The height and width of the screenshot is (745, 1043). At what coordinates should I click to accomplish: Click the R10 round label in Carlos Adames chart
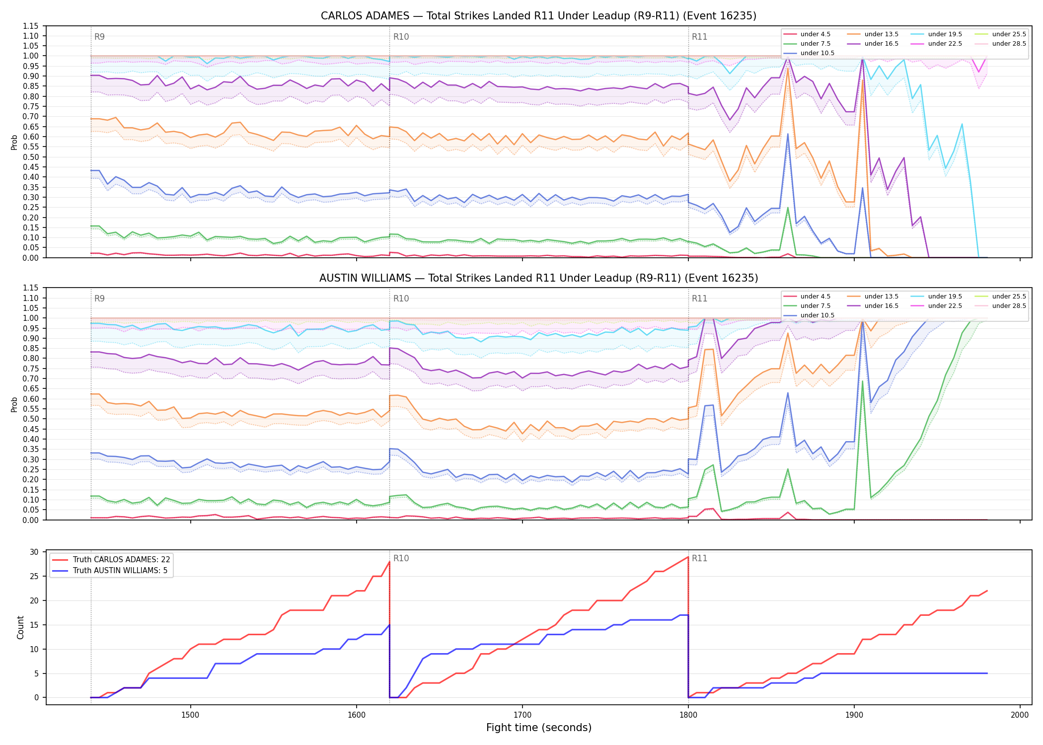(401, 37)
